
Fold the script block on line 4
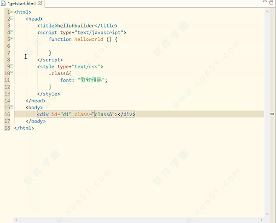[11, 33]
